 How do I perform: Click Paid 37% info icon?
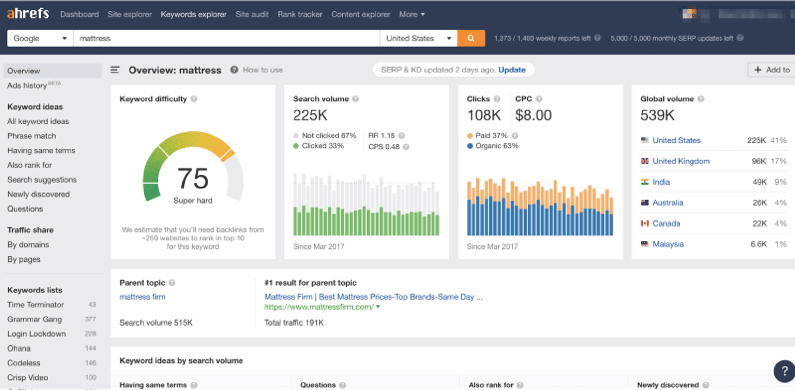coord(515,136)
